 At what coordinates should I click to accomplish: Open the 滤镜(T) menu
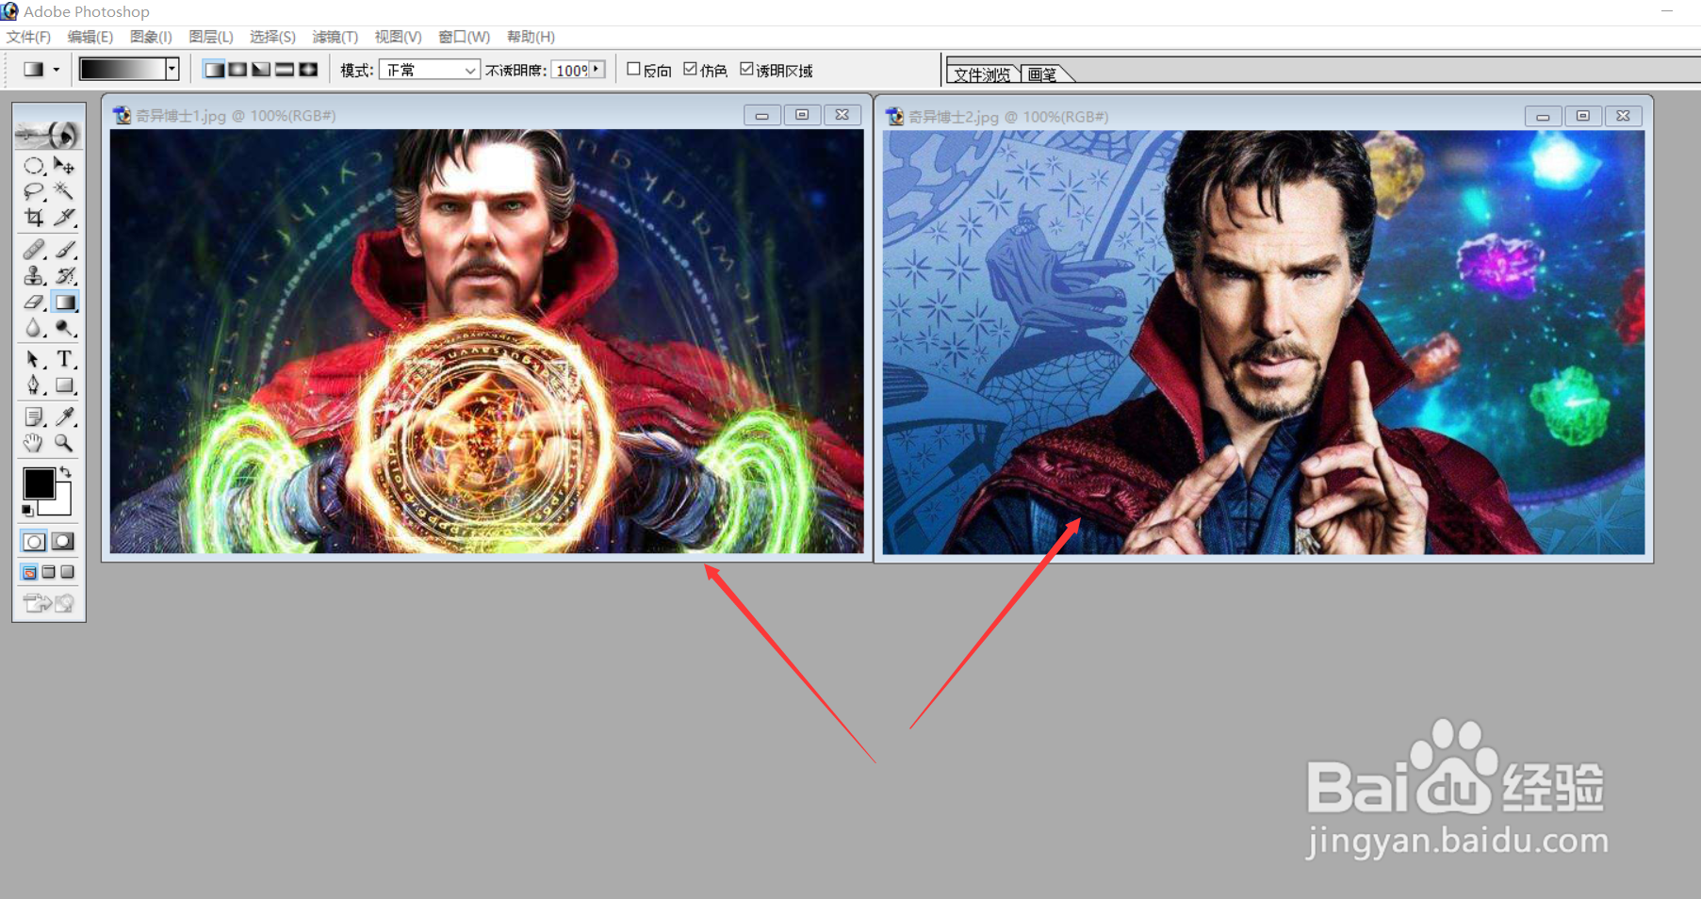335,37
